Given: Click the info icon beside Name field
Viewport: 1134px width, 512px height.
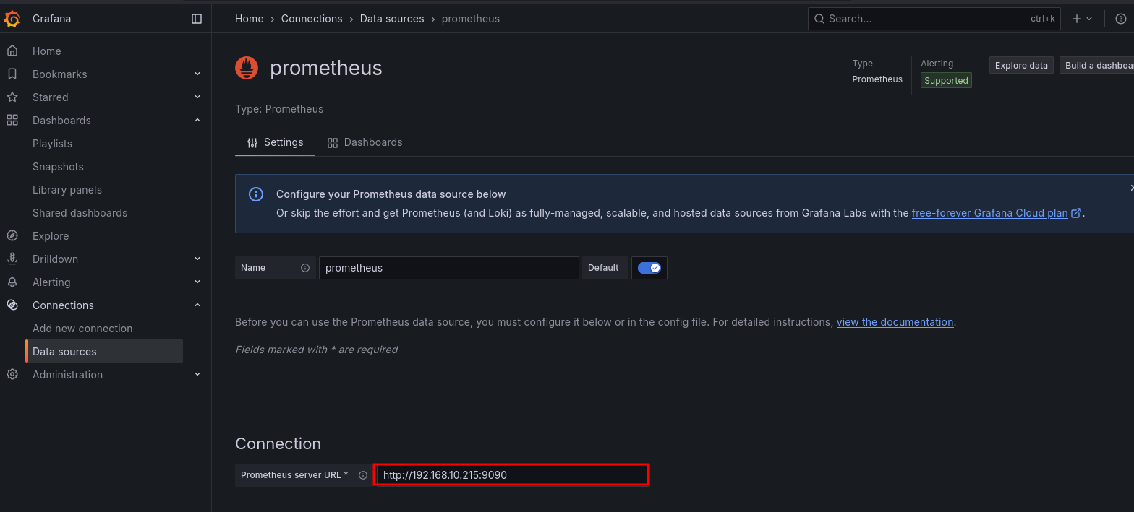Looking at the screenshot, I should [305, 268].
